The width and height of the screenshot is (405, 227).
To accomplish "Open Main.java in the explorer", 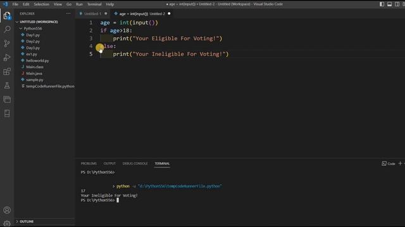I will 34,73.
